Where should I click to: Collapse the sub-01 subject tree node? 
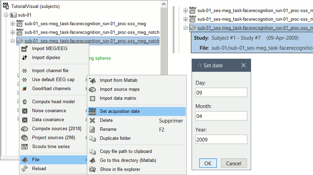point(6,15)
